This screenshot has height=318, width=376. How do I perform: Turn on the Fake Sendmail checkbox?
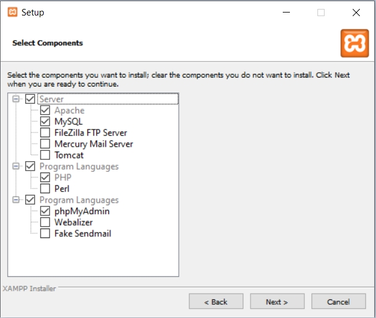pos(45,233)
